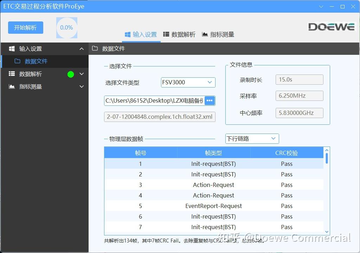Click the folder icon in the 数据文件 breadcrumb bar

(95, 49)
